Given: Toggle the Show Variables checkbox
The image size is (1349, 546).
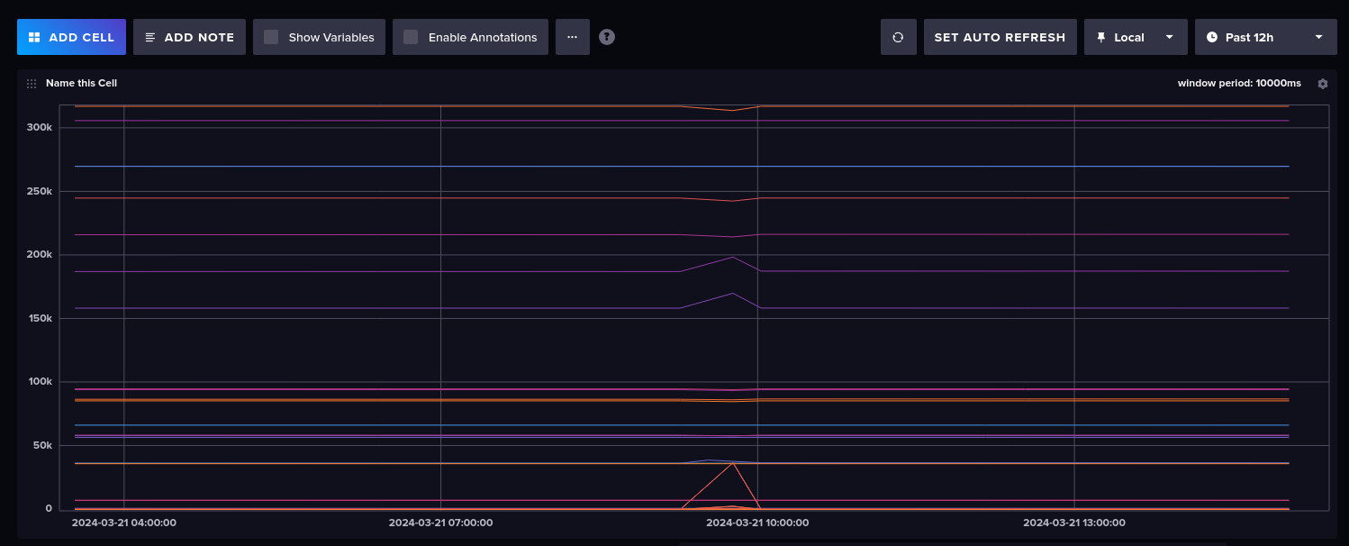Looking at the screenshot, I should (x=271, y=38).
